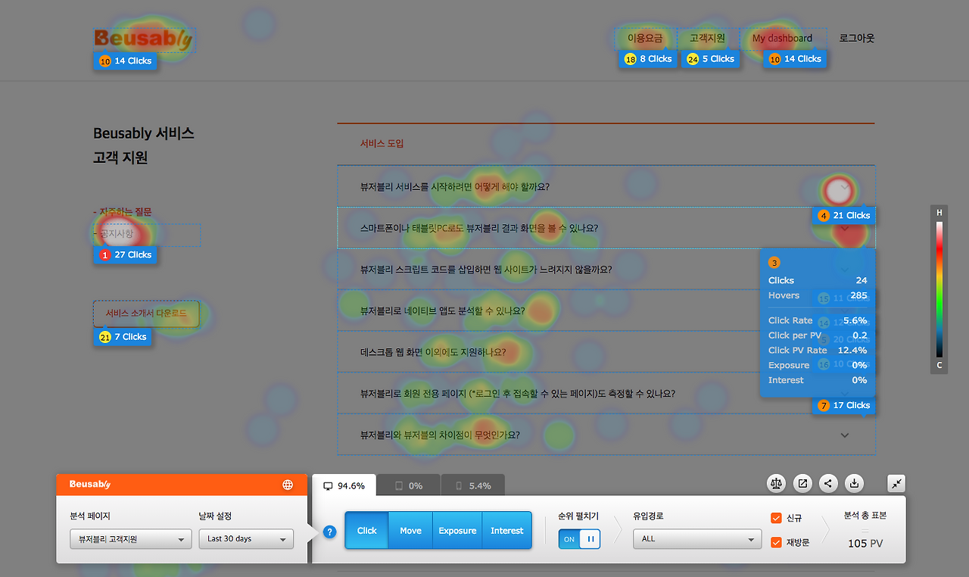The image size is (969, 577).
Task: Click the open-in-new-window icon
Action: [x=802, y=483]
